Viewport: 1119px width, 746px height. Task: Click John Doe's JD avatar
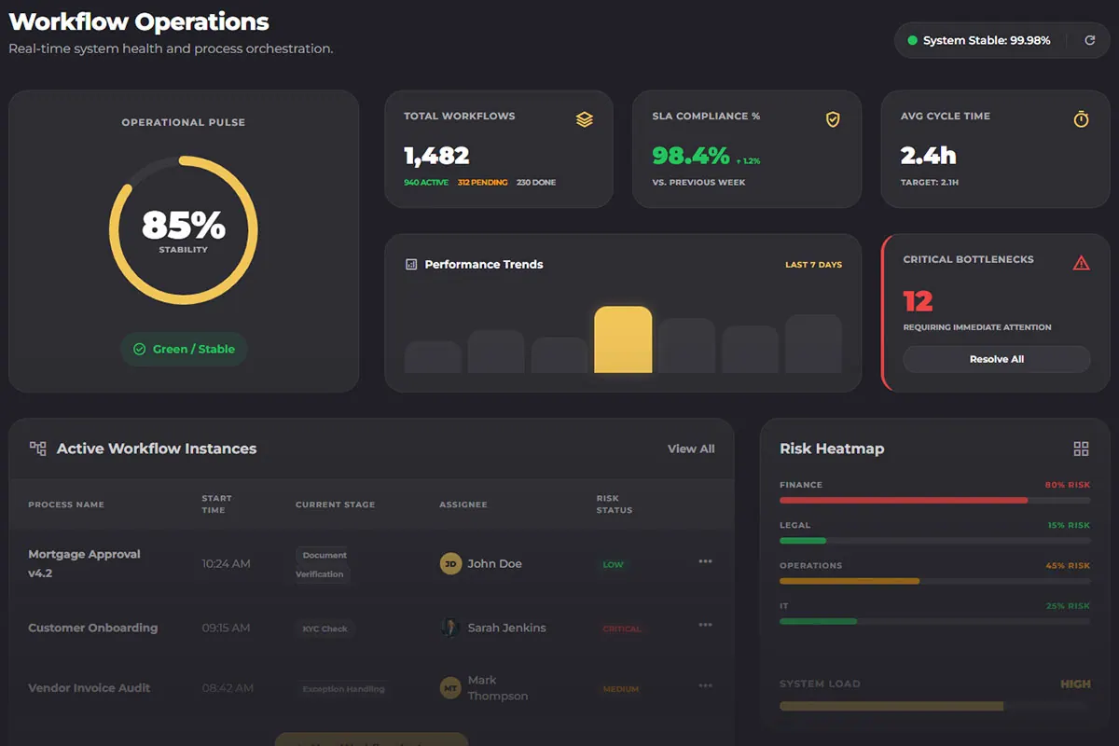click(x=450, y=563)
